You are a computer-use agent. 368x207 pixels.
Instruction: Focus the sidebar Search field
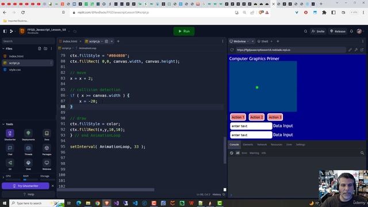[28, 41]
